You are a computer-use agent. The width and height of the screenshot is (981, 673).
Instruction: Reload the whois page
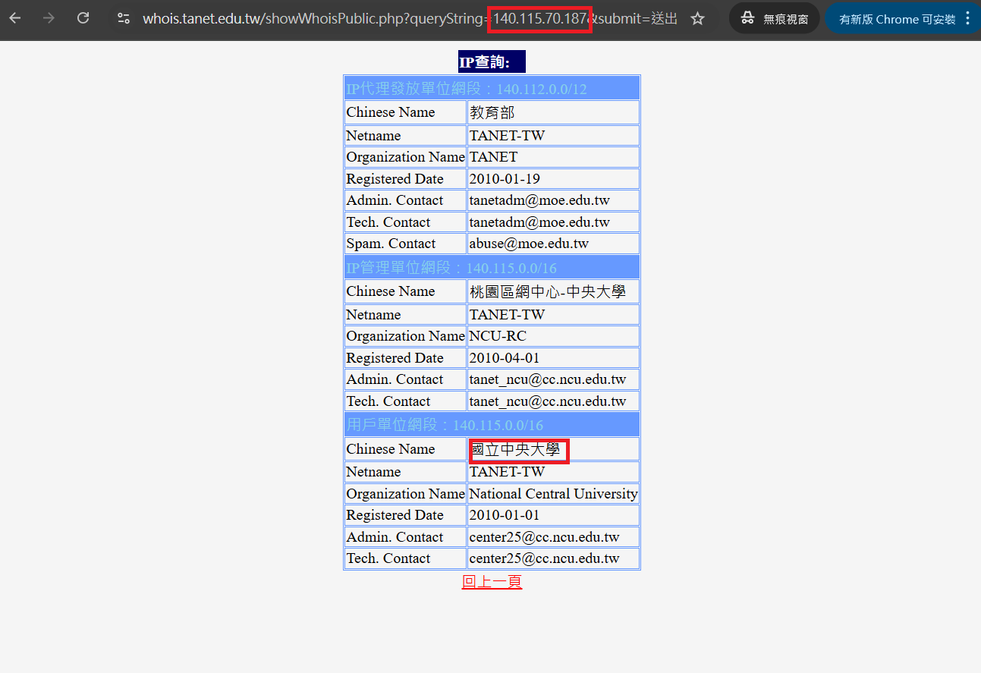[83, 18]
